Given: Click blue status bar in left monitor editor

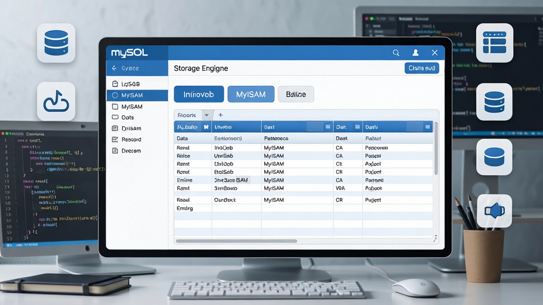Looking at the screenshot, I should (50, 245).
